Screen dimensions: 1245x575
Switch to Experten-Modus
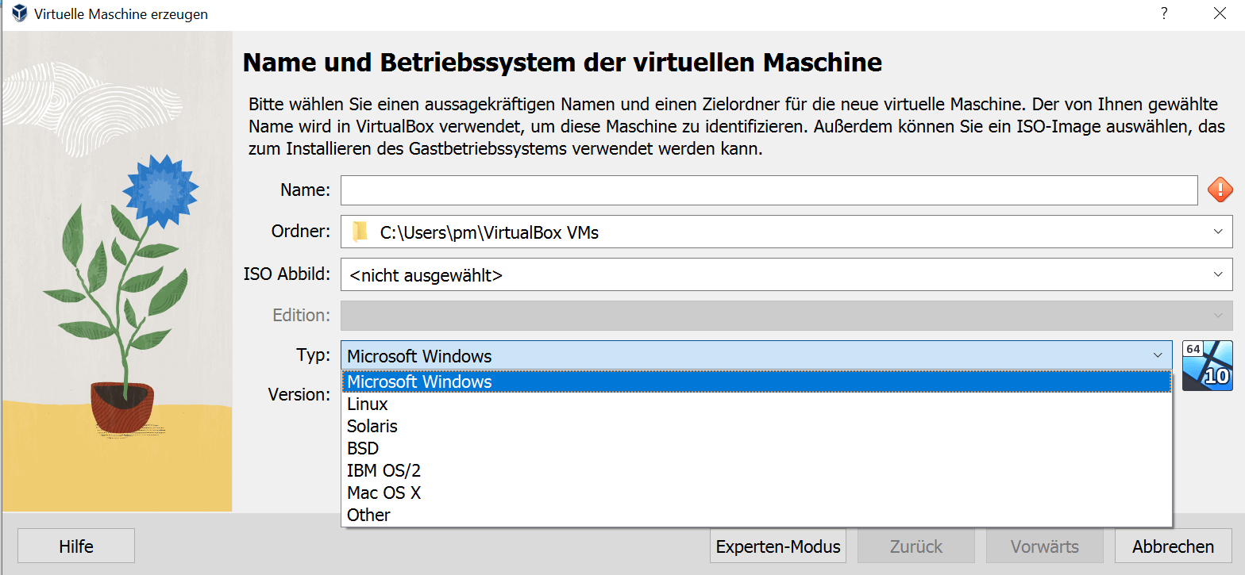click(x=778, y=546)
